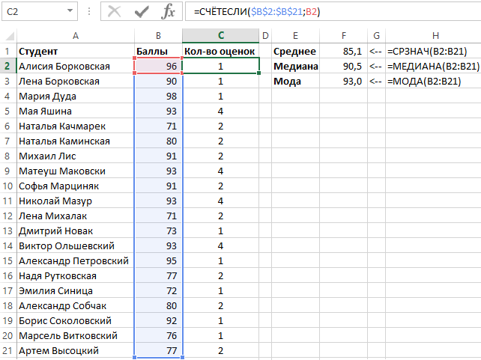Select column B header

(158, 36)
